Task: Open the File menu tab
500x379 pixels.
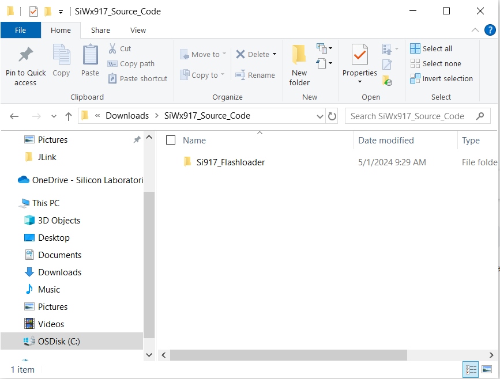Action: coord(20,31)
